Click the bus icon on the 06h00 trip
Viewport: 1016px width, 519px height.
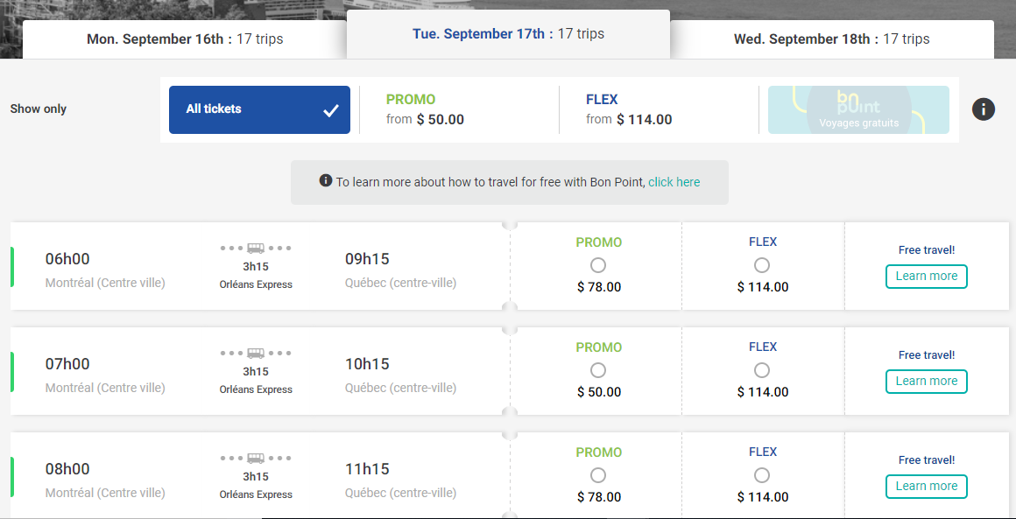coord(256,248)
